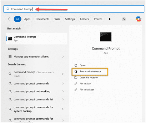Image resolution: width=146 pixels, height=123 pixels.
Task: Open Command Prompt best match result
Action: 37,38
